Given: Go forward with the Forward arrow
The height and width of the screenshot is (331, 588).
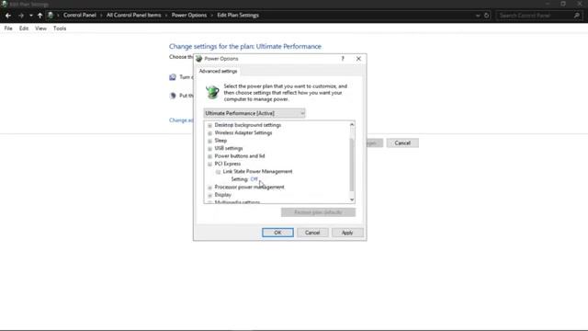Looking at the screenshot, I should (20, 16).
